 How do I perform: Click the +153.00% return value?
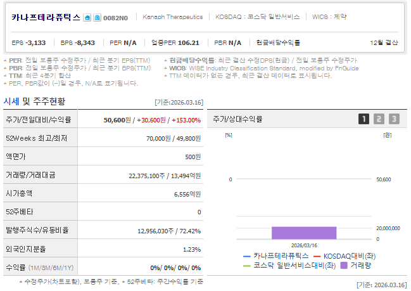click(186, 120)
